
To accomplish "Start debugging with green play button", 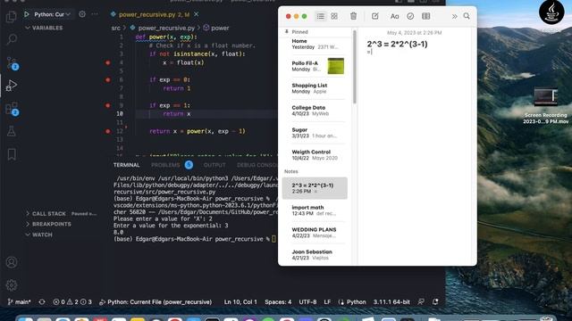I will click(27, 14).
